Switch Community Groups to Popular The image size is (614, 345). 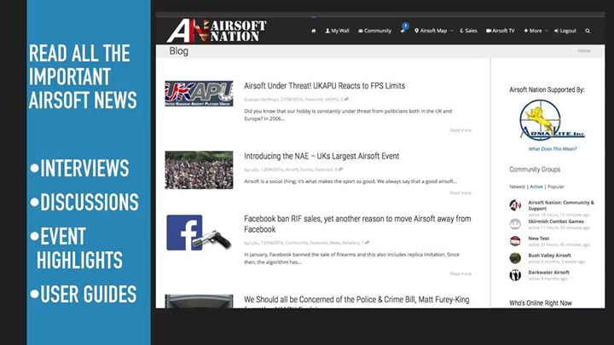[x=556, y=187]
